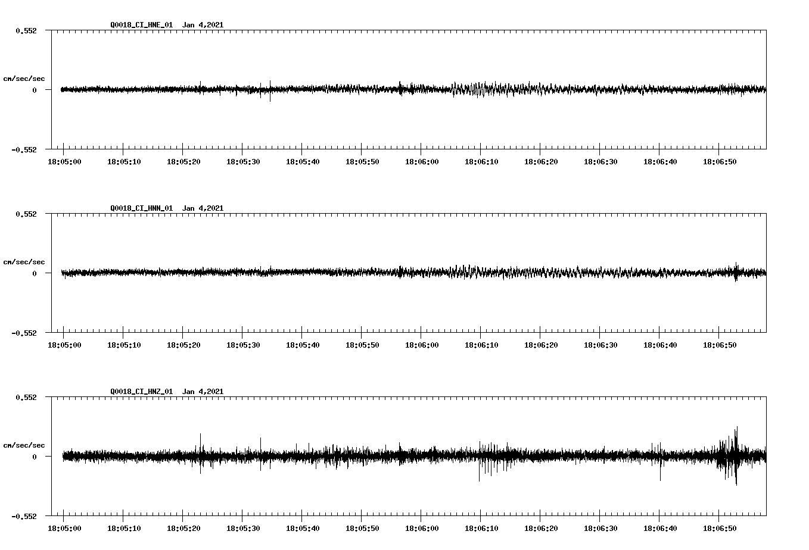
Task: Click the cm/sec/sec axis label on HNN plot
Action: [x=24, y=261]
